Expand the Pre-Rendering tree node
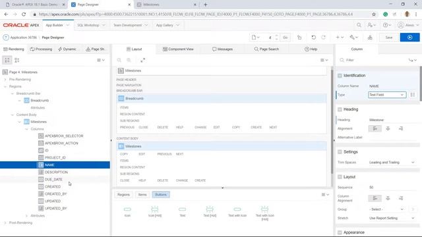This screenshot has width=422, height=237. pyautogui.click(x=5, y=79)
